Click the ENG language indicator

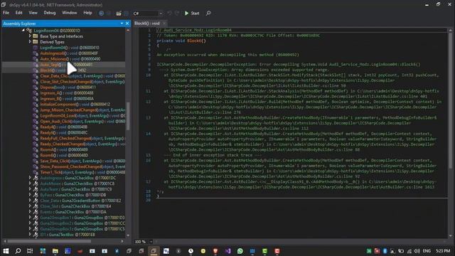click(427, 251)
